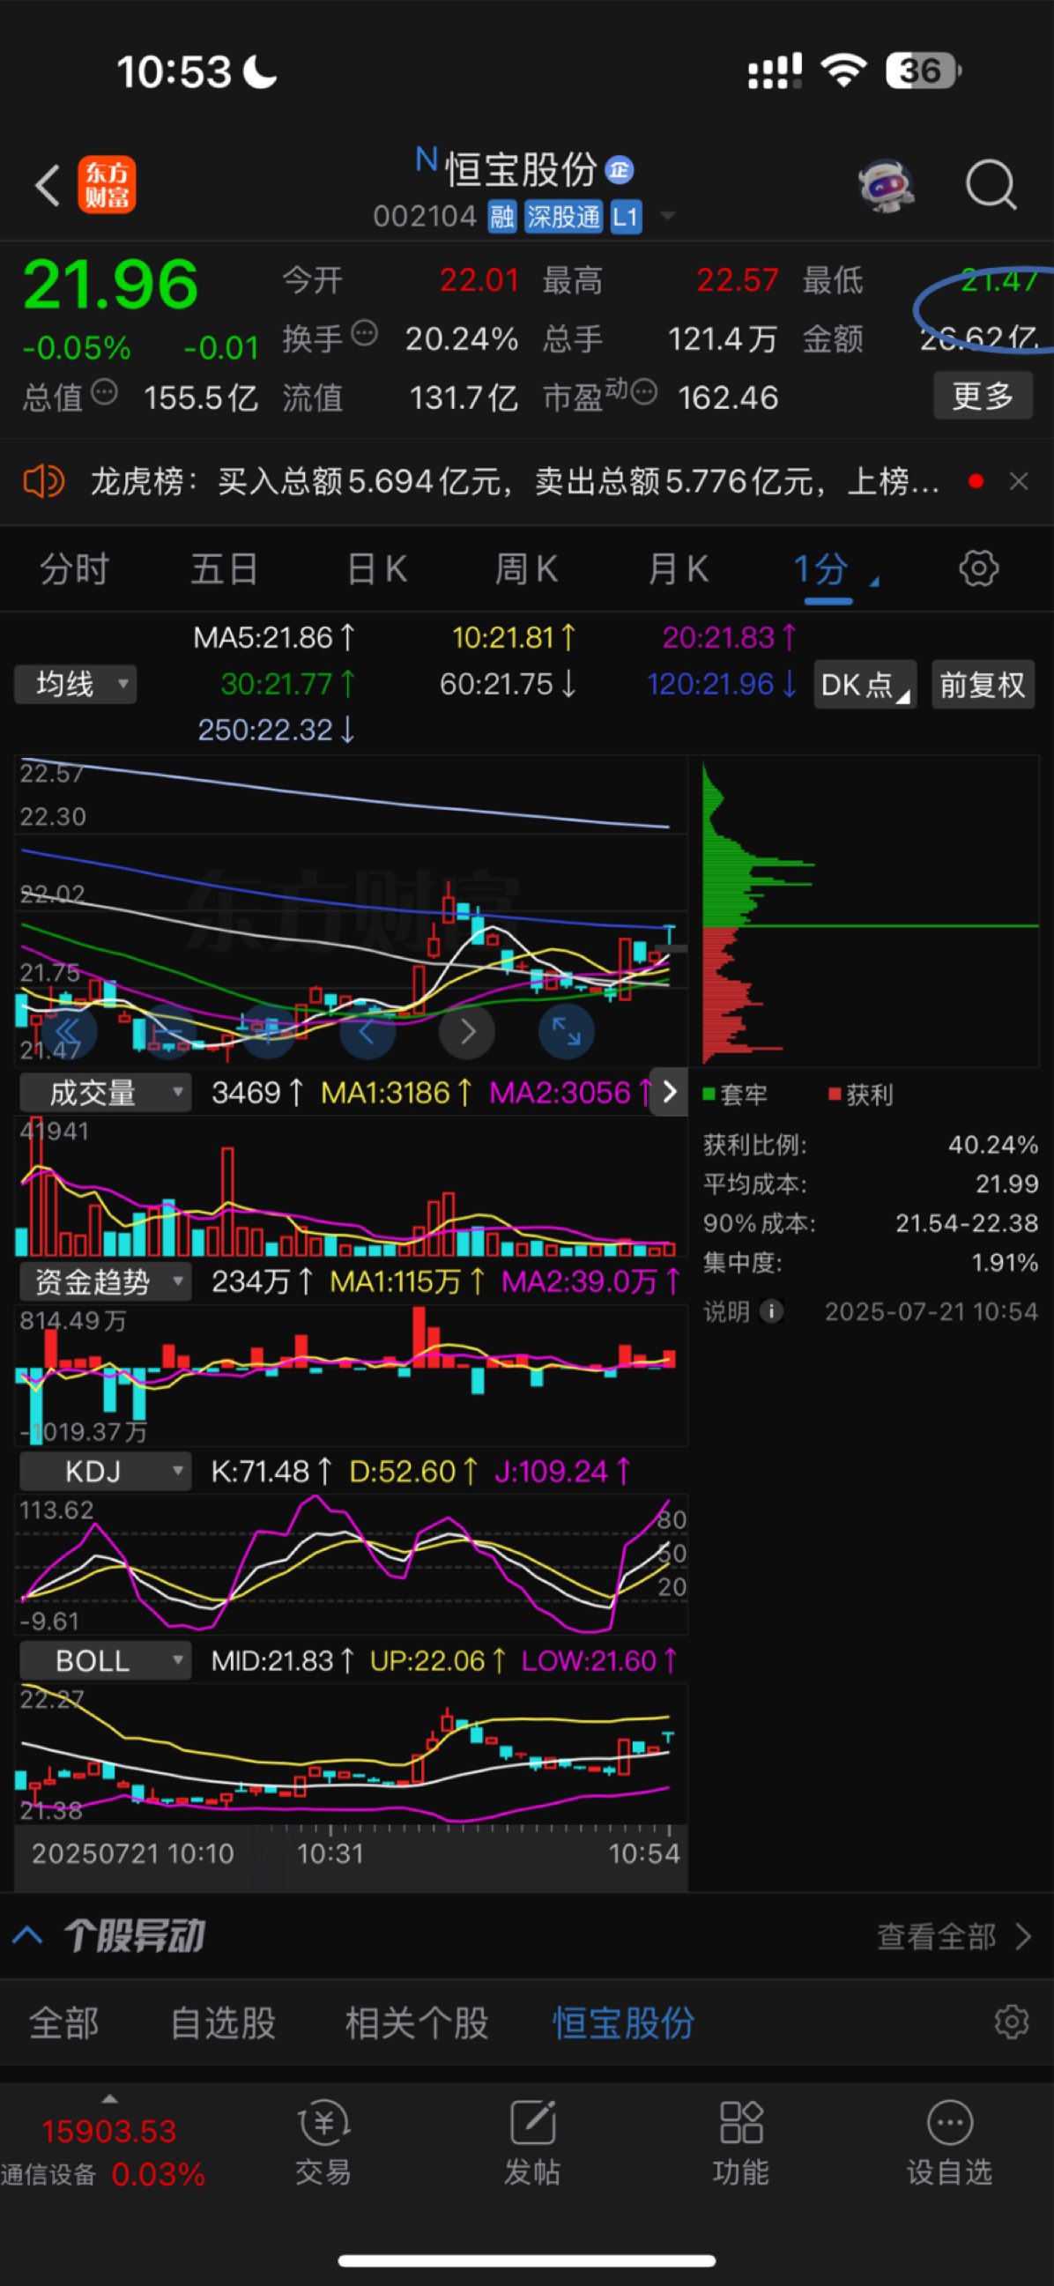Tap the double-left chart scroll icon

pyautogui.click(x=69, y=1031)
